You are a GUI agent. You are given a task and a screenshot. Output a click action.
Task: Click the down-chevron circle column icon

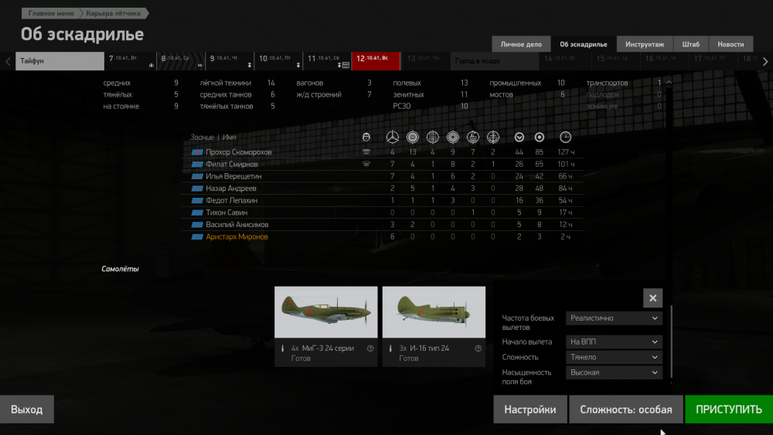point(519,138)
